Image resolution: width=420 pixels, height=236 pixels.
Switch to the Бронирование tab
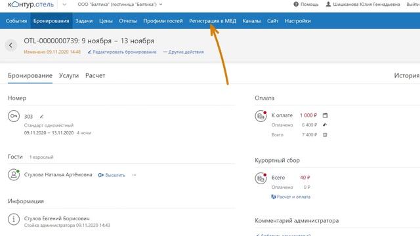[30, 76]
